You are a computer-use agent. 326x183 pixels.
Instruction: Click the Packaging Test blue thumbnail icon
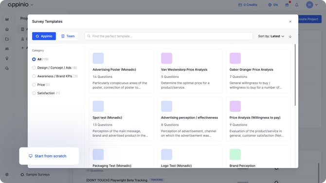pyautogui.click(x=98, y=154)
